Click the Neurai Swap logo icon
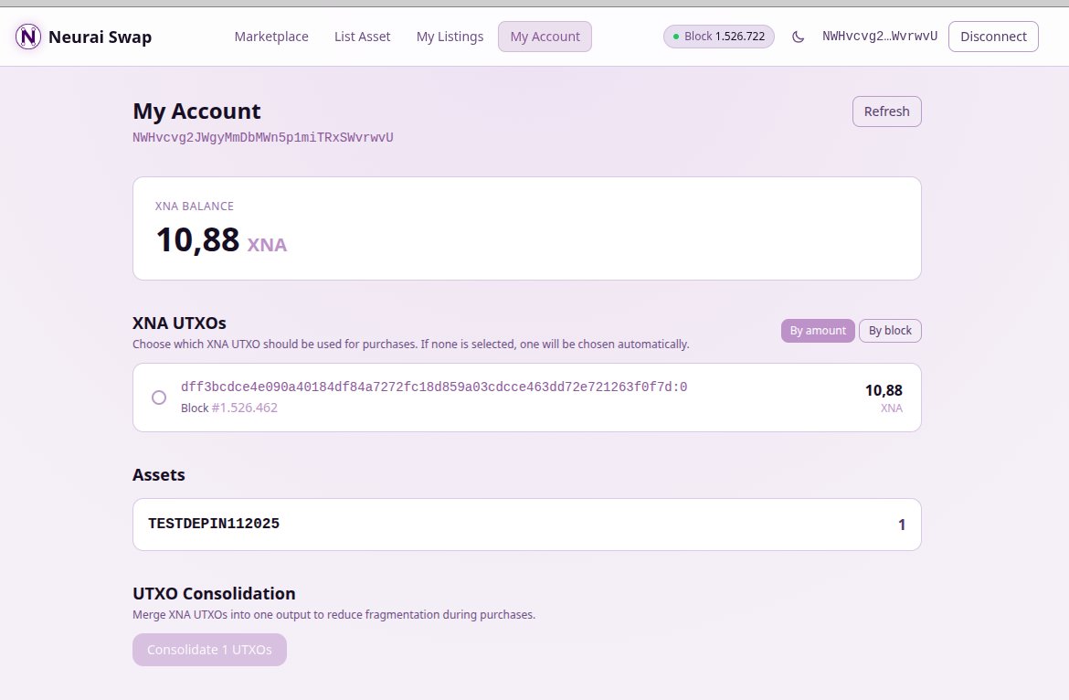 click(28, 37)
